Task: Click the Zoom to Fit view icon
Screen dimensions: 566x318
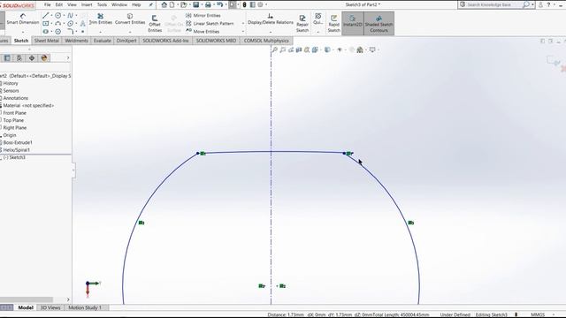Action: (x=275, y=49)
